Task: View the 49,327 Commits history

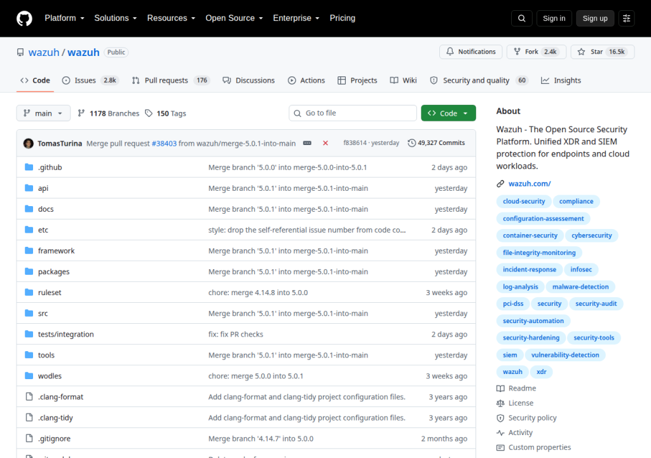Action: [x=436, y=143]
